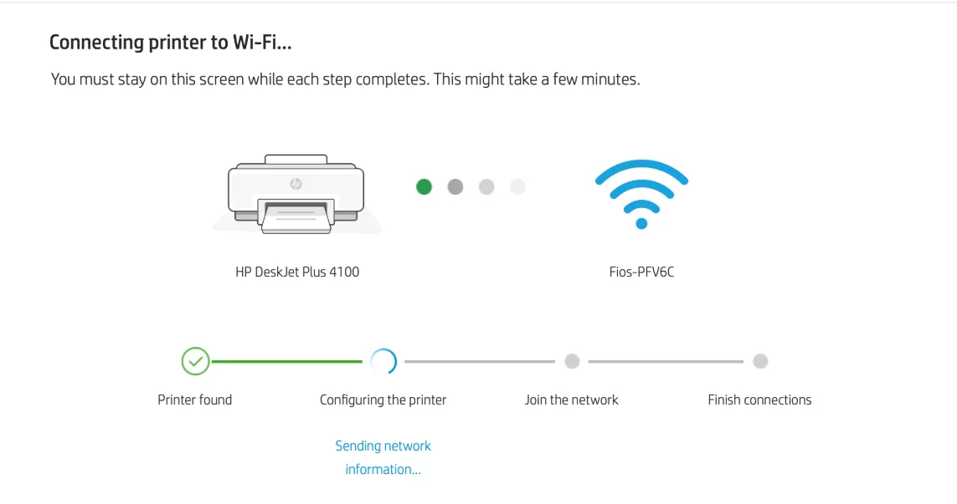Click the loading spinner above Configuring the printer
957x504 pixels.
tap(383, 361)
